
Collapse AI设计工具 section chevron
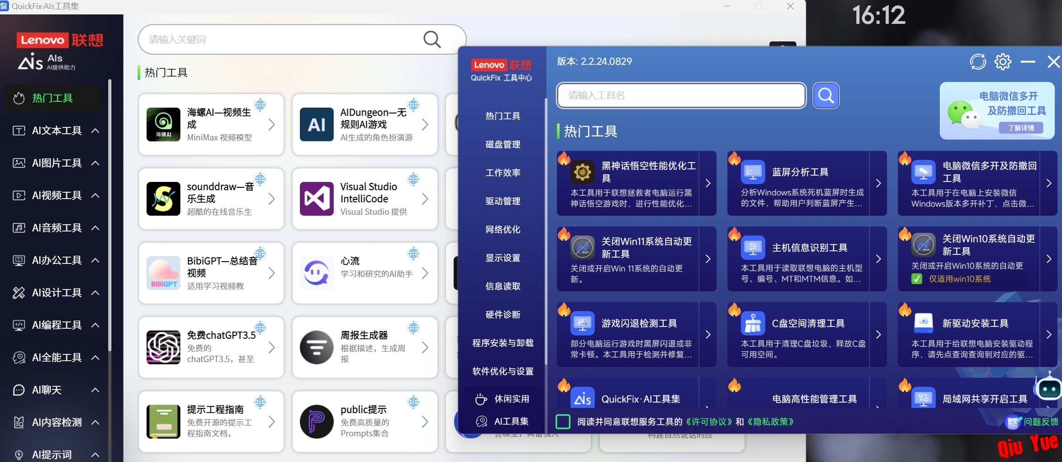tap(95, 293)
